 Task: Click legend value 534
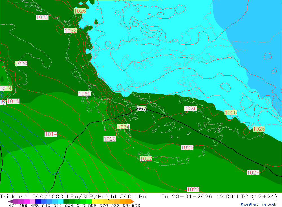pos(69,205)
